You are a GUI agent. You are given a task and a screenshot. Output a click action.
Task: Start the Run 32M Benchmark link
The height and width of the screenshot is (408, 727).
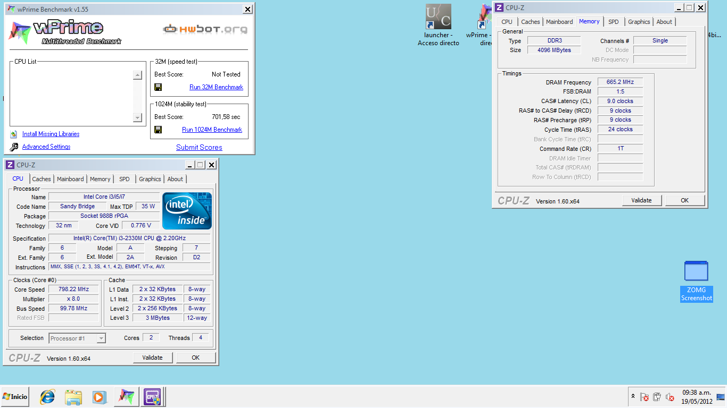tap(217, 87)
